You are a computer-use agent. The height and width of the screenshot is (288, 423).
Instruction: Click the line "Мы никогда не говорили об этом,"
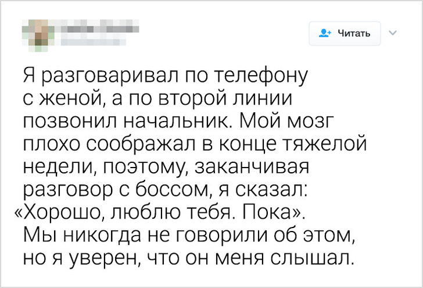pos(188,234)
